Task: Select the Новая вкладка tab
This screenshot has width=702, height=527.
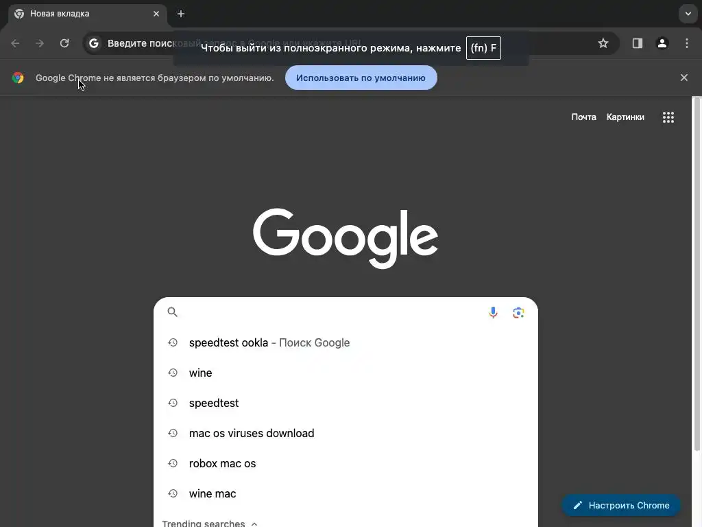Action: [x=88, y=14]
